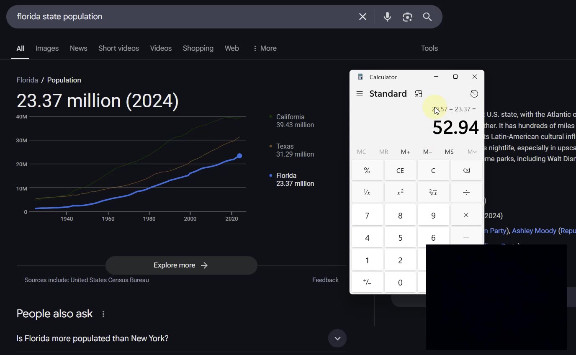Select California in the chart legend

[292, 121]
